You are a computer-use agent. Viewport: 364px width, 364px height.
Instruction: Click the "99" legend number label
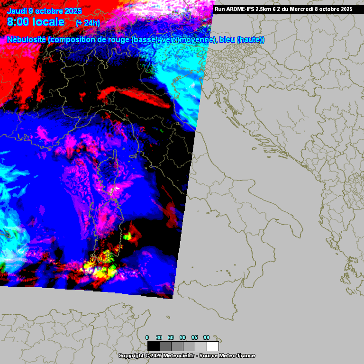coord(206,337)
